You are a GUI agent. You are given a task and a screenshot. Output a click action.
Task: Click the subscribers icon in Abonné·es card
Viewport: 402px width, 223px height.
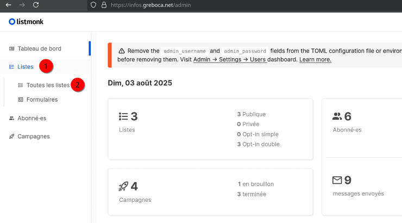tap(337, 116)
